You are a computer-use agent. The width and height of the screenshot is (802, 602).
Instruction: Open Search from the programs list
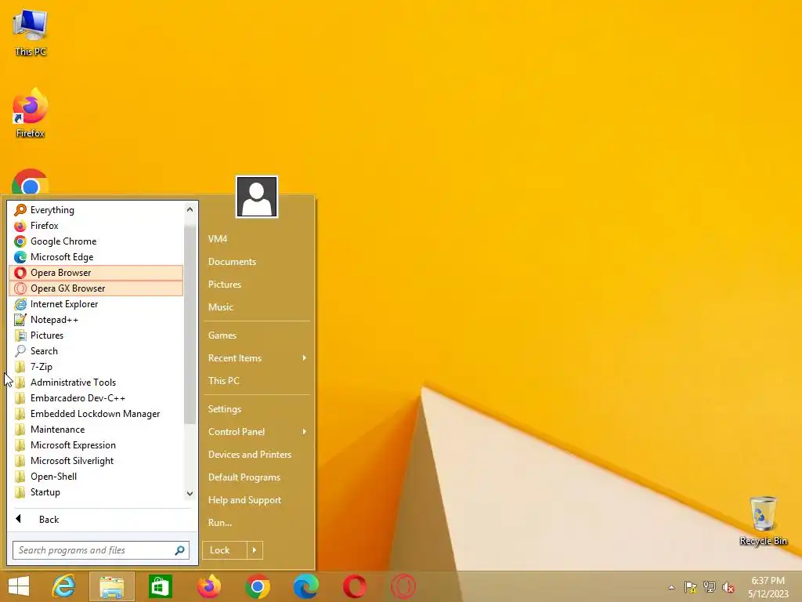tap(96, 351)
